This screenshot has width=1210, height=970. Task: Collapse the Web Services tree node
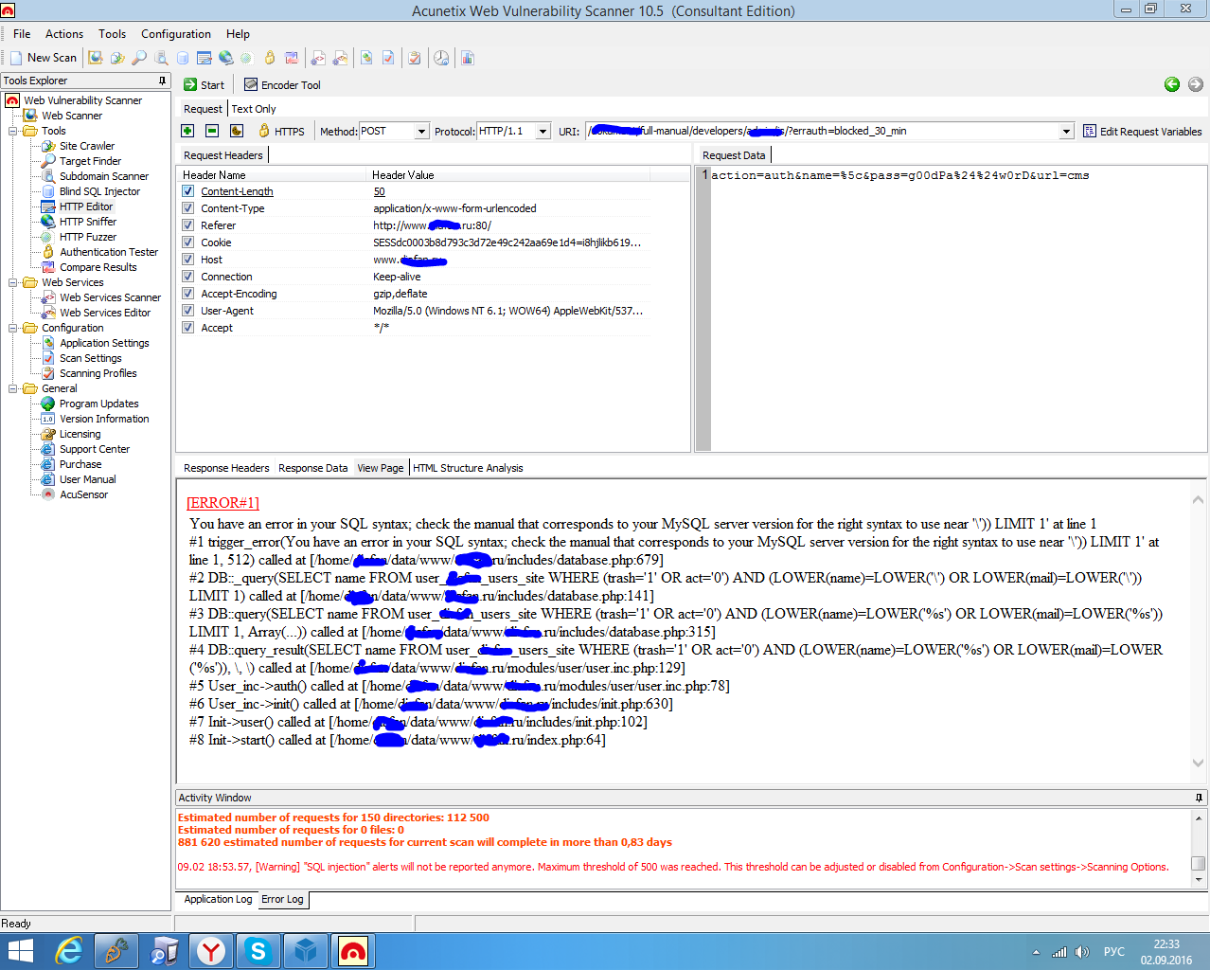point(14,282)
